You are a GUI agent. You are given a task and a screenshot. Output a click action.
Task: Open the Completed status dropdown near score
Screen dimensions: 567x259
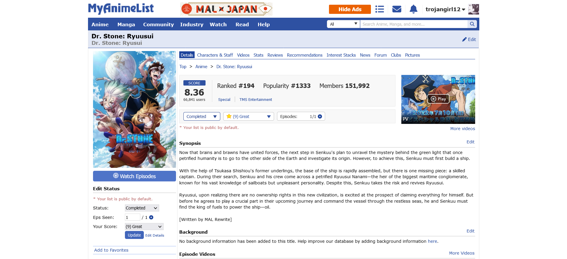[202, 117]
